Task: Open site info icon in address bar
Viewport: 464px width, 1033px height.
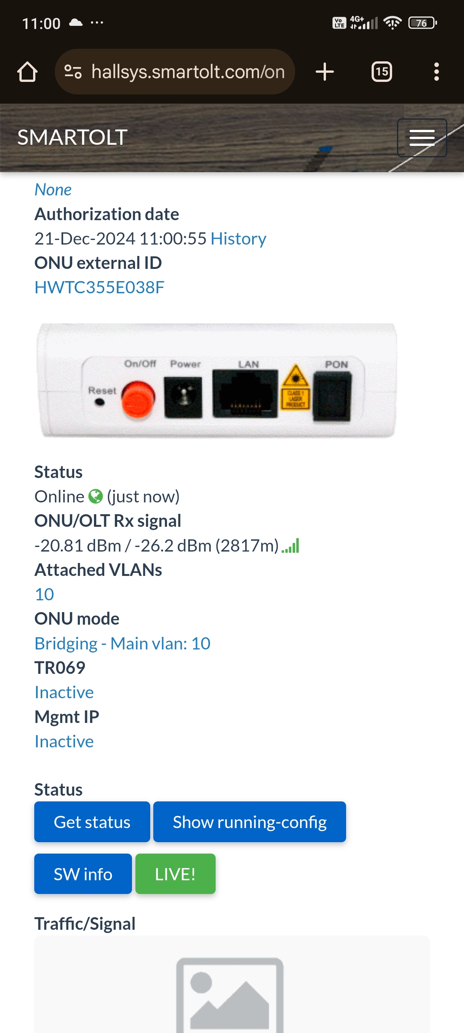Action: pyautogui.click(x=73, y=72)
